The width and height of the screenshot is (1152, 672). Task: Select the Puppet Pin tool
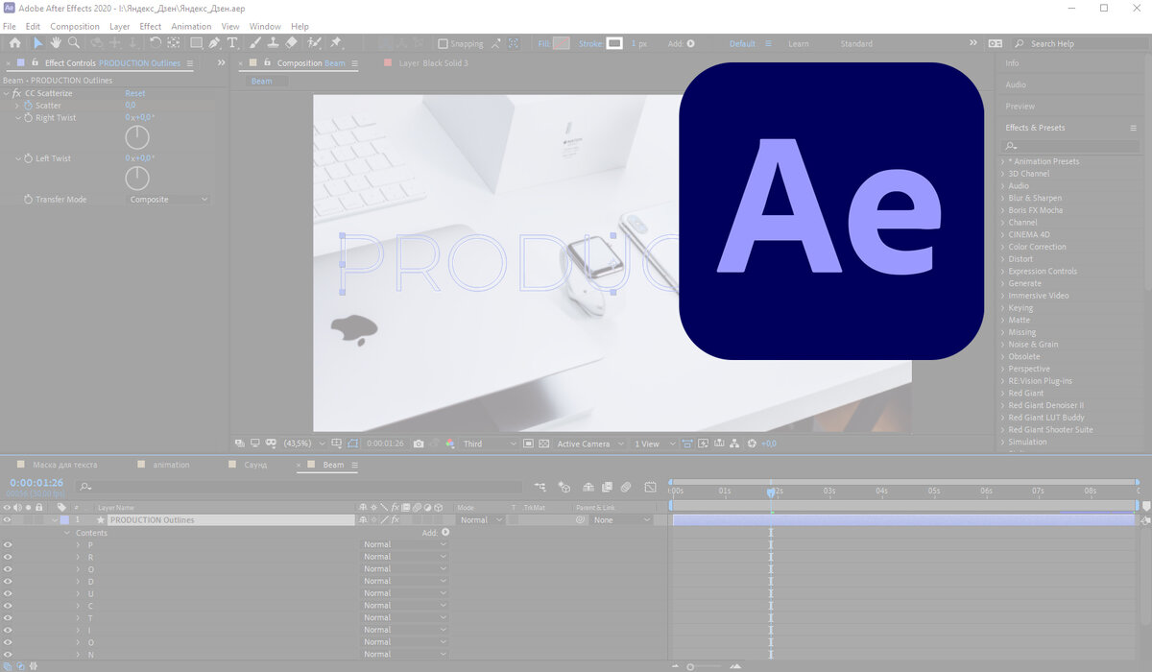336,43
